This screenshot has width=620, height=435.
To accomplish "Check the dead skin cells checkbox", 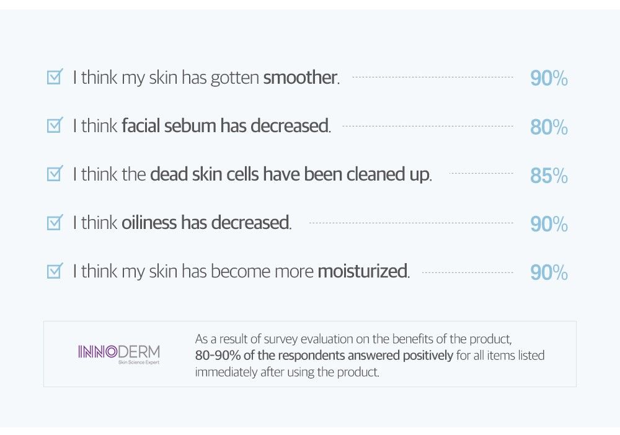I will tap(55, 173).
